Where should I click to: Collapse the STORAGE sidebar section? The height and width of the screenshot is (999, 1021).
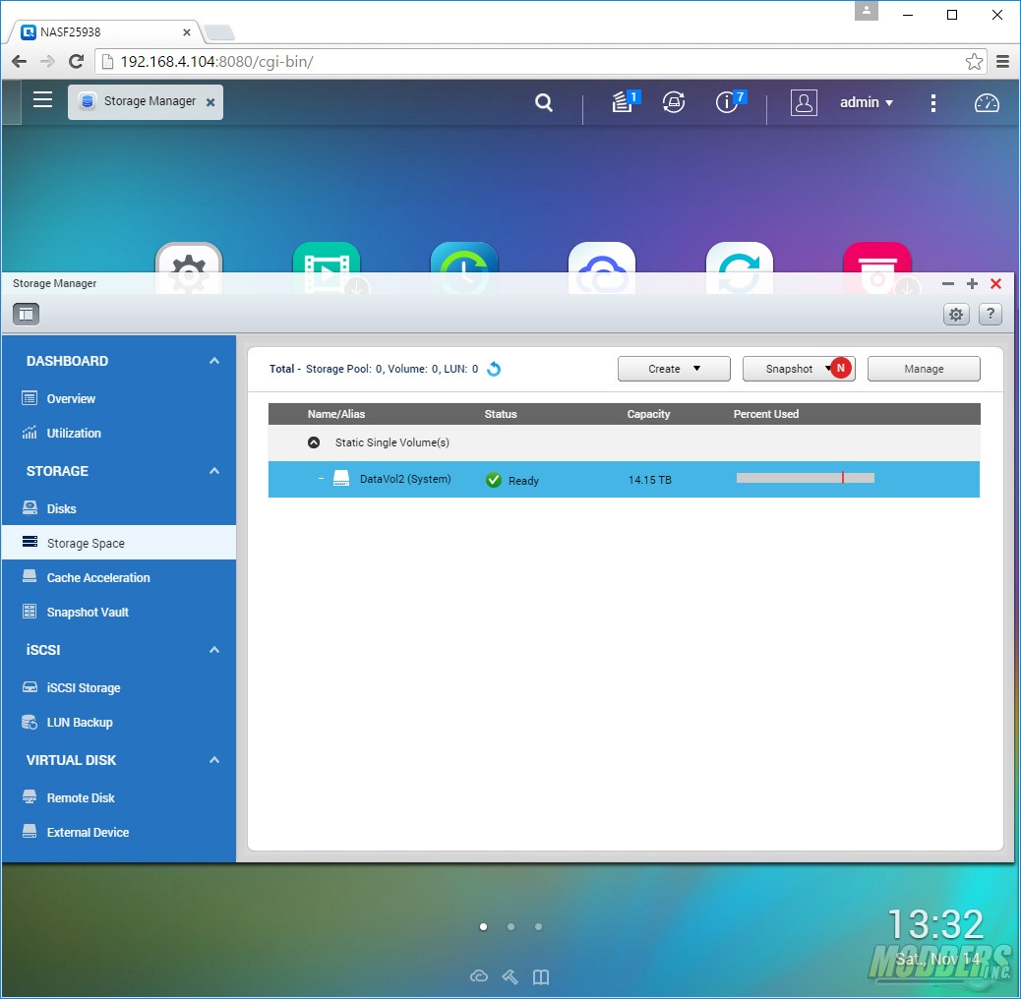pyautogui.click(x=214, y=471)
